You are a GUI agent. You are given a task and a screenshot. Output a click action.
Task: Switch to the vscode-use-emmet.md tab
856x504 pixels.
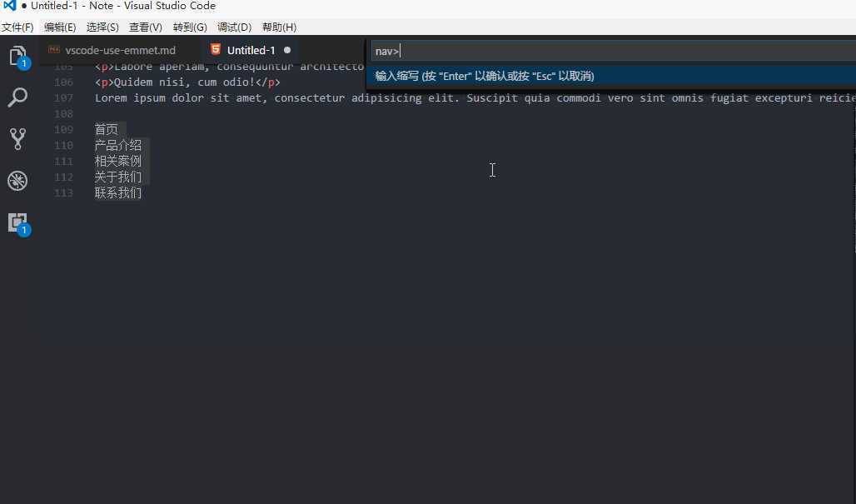[120, 50]
